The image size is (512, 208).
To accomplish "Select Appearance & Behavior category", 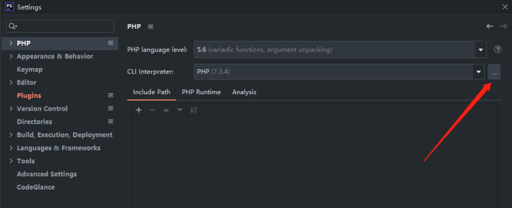I will 55,56.
